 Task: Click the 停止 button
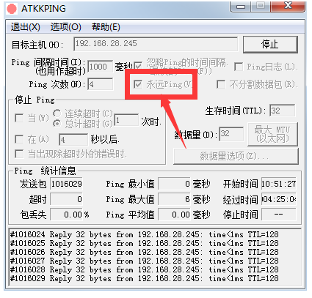click(270, 45)
